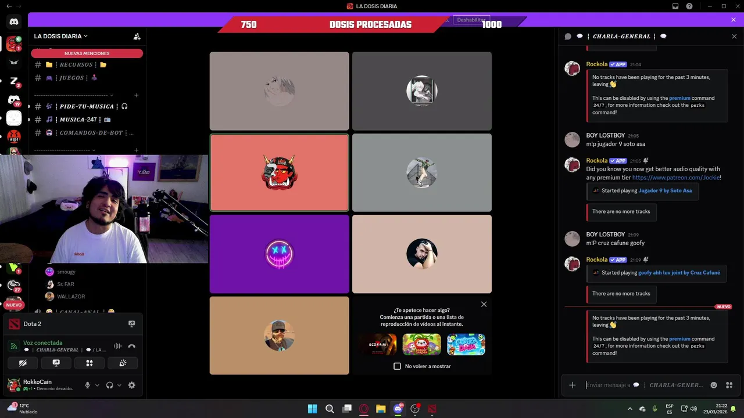Toggle the camera button in the voice panel

coord(23,363)
